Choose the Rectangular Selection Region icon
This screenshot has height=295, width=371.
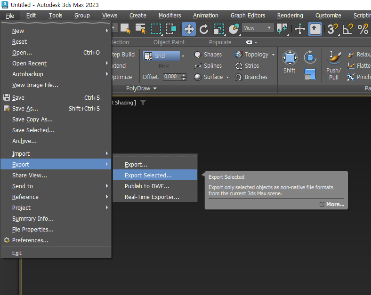[155, 29]
